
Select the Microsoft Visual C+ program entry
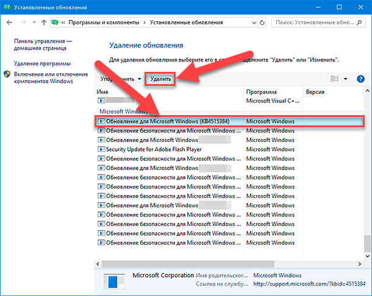[273, 100]
